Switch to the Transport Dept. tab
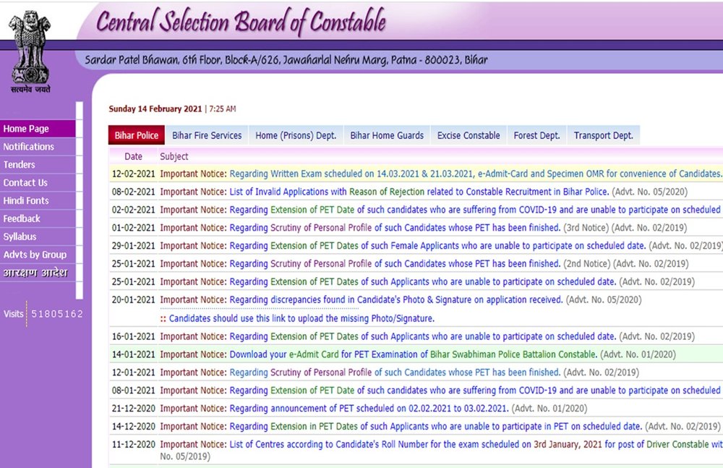 point(604,135)
